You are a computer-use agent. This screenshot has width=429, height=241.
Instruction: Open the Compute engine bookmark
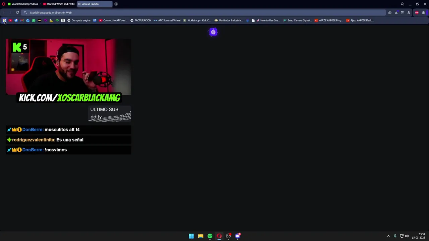[x=79, y=20]
